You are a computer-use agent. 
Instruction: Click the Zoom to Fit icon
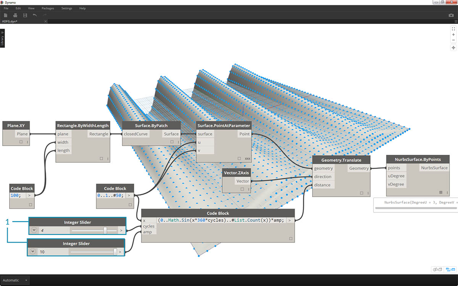click(453, 29)
